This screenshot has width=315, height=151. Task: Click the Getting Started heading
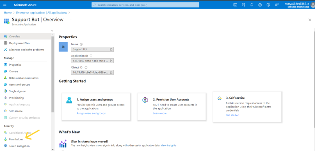coord(72,81)
